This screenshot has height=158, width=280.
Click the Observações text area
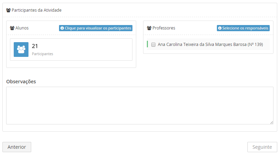140,105
